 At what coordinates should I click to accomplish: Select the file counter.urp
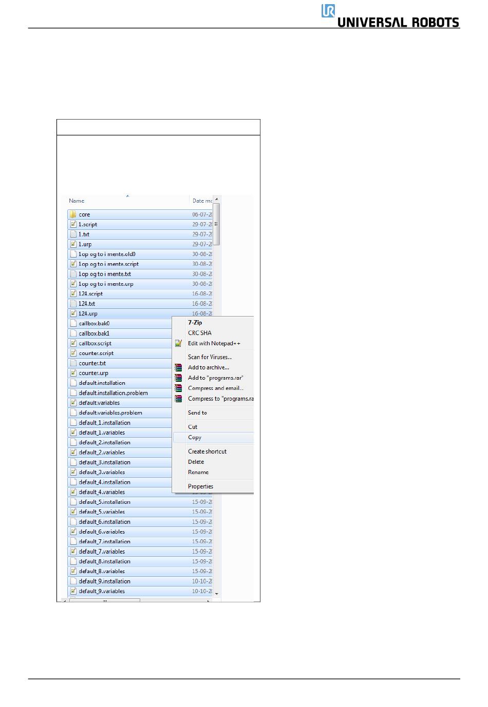click(120, 373)
